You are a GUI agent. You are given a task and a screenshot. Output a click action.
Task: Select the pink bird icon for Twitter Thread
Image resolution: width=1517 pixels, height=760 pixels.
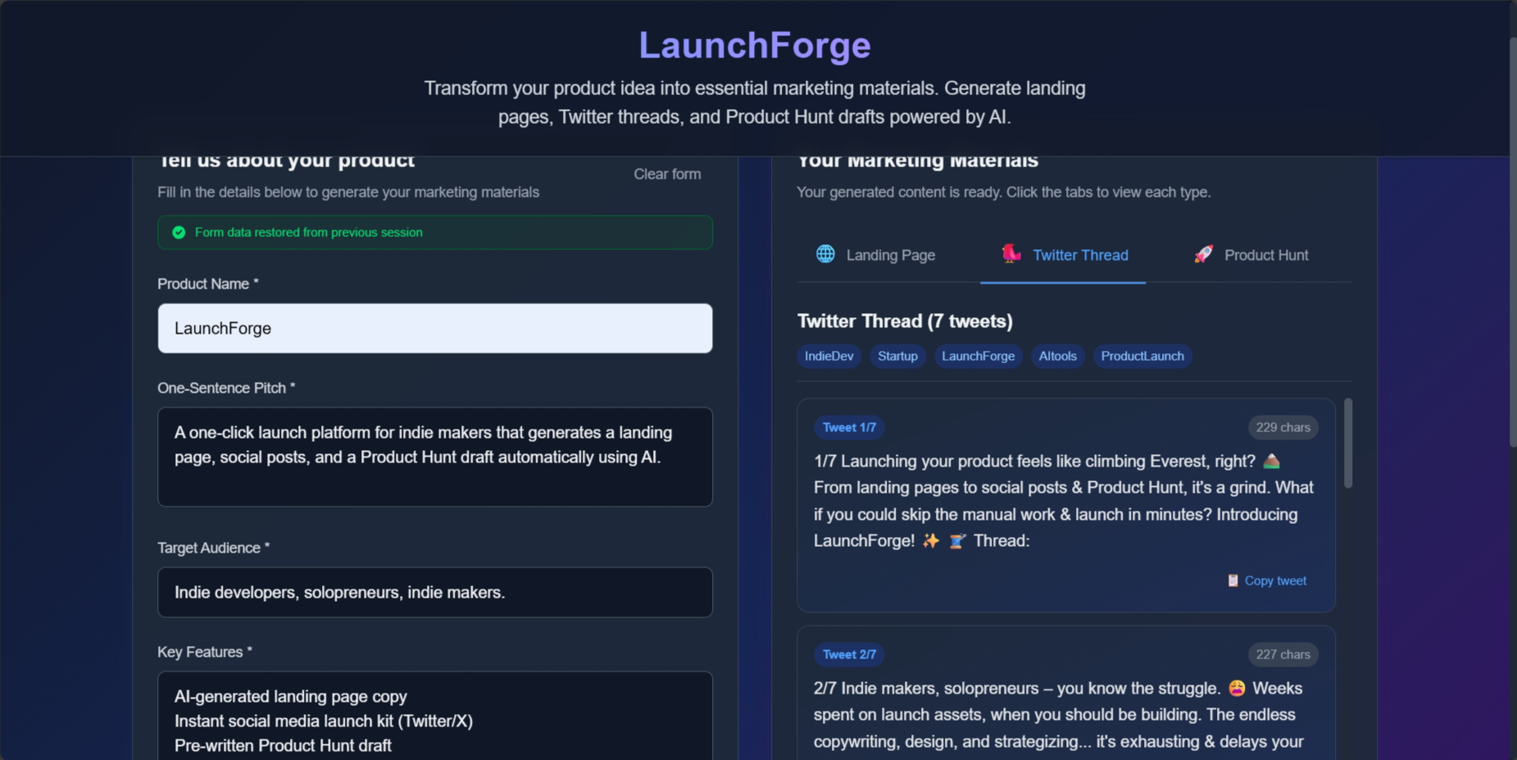(1011, 254)
